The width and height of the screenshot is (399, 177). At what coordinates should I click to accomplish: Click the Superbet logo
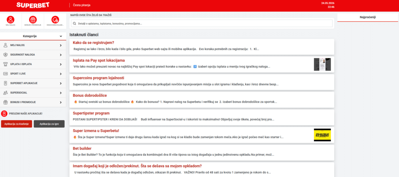pos(33,5)
